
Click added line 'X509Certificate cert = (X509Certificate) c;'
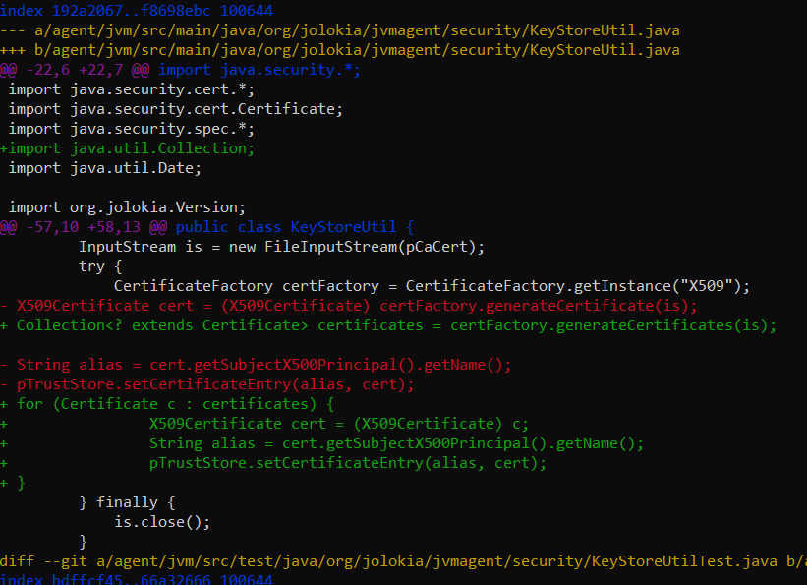pyautogui.click(x=264, y=424)
